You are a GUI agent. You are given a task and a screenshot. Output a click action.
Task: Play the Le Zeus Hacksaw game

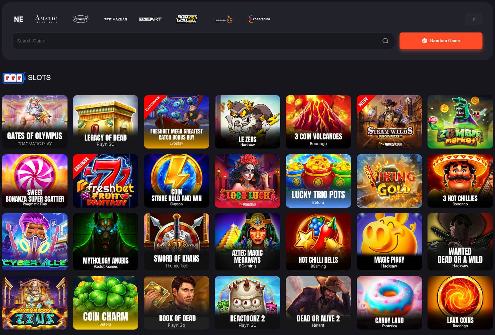(247, 122)
